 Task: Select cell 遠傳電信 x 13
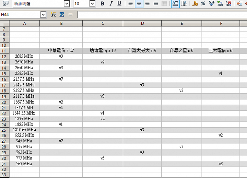click(103, 50)
